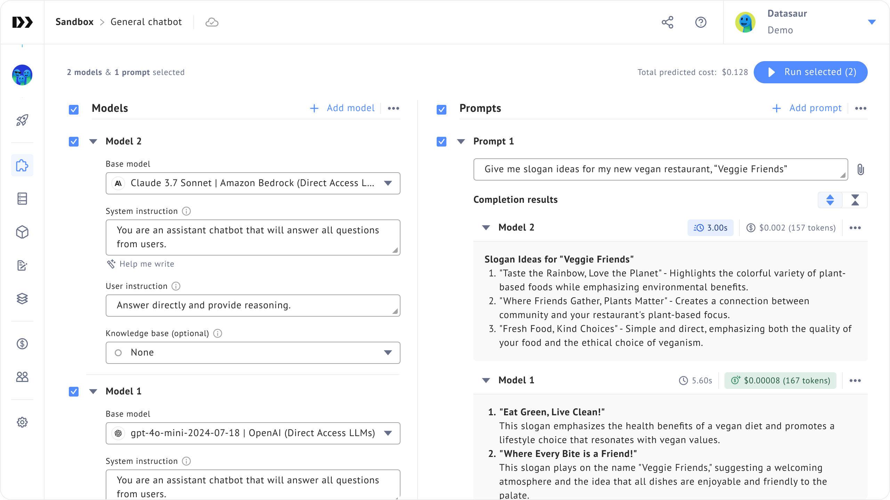The image size is (890, 500).
Task: Open the Knowledge base None dropdown
Action: click(x=253, y=353)
